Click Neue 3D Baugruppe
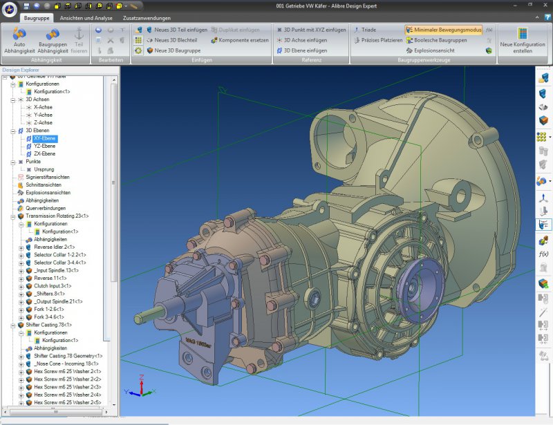The height and width of the screenshot is (425, 553). pyautogui.click(x=174, y=50)
